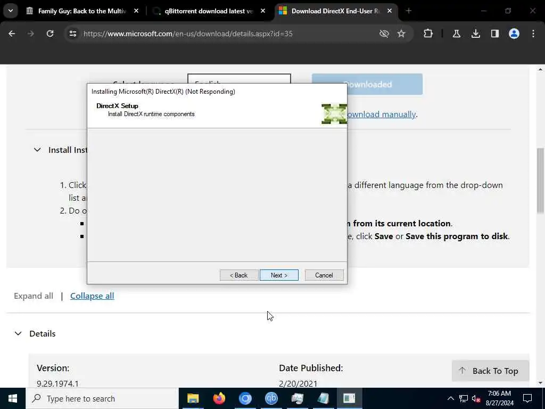Click the taskbar search box
The image size is (545, 409).
click(x=102, y=398)
